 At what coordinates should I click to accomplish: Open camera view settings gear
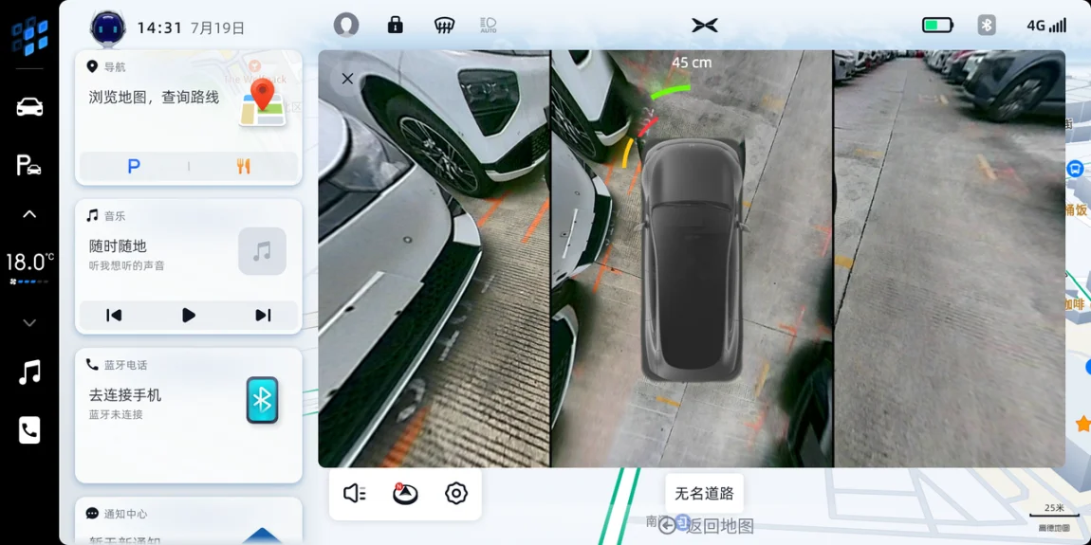[456, 493]
